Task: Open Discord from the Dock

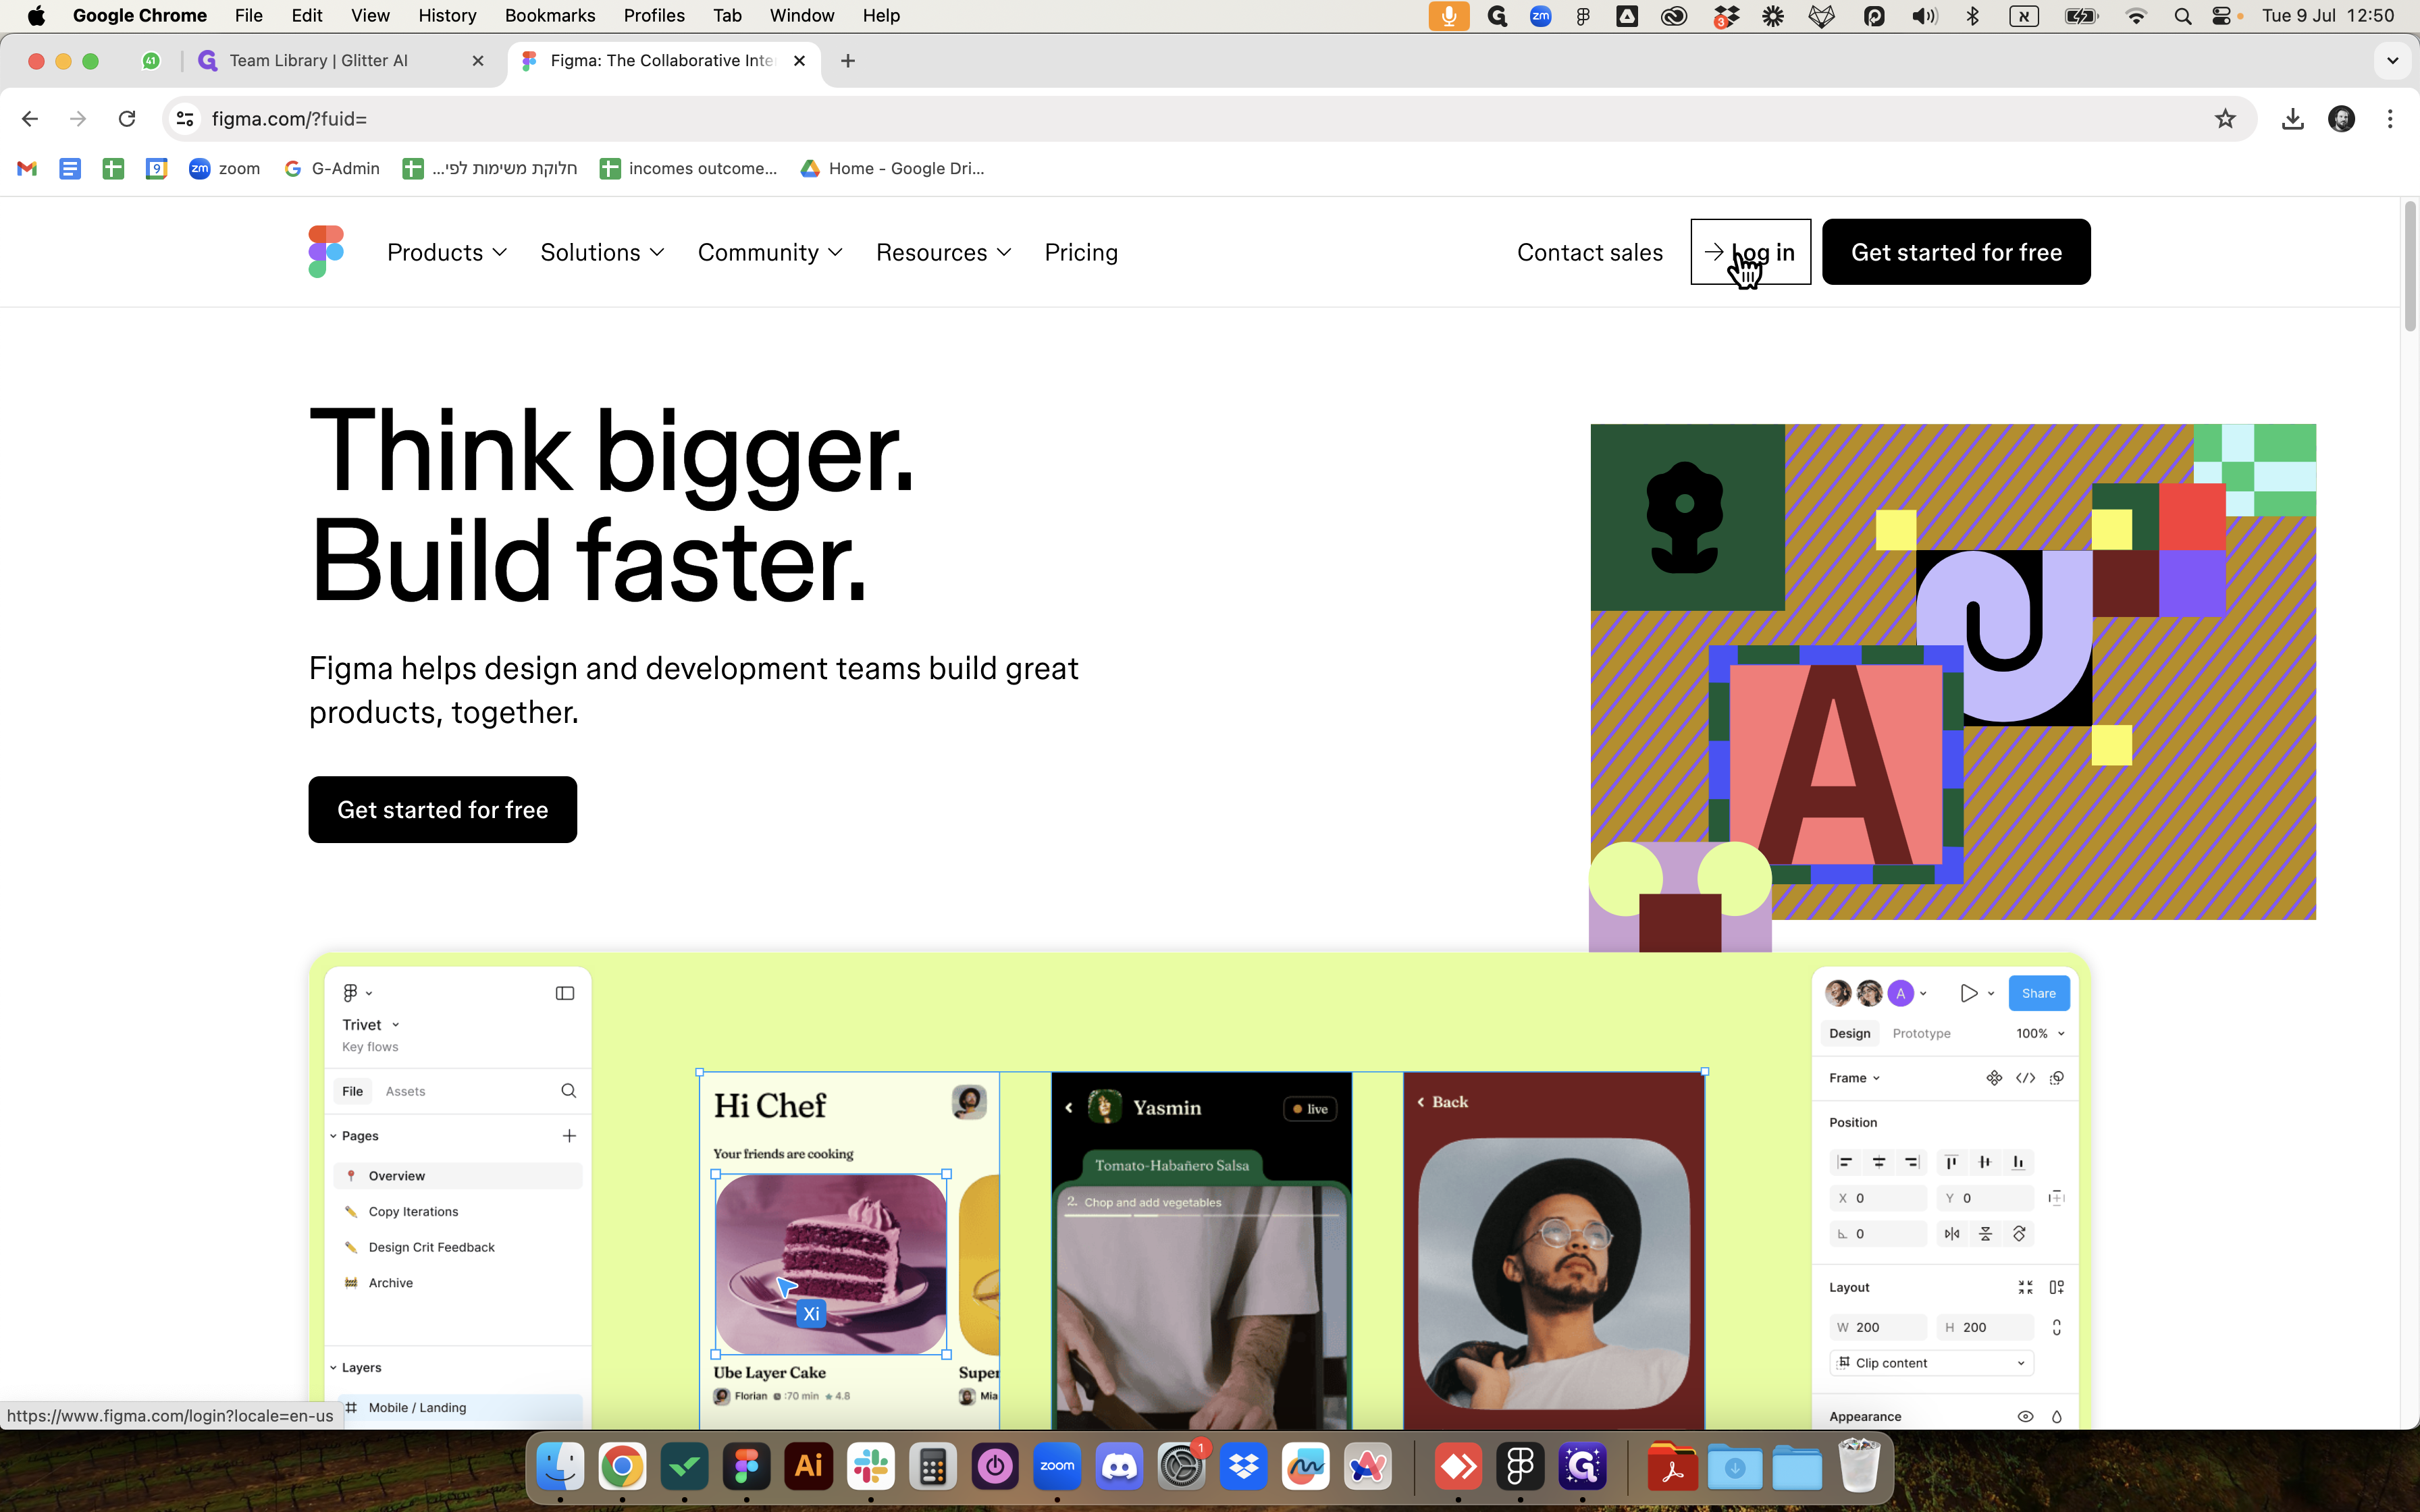Action: point(1119,1467)
